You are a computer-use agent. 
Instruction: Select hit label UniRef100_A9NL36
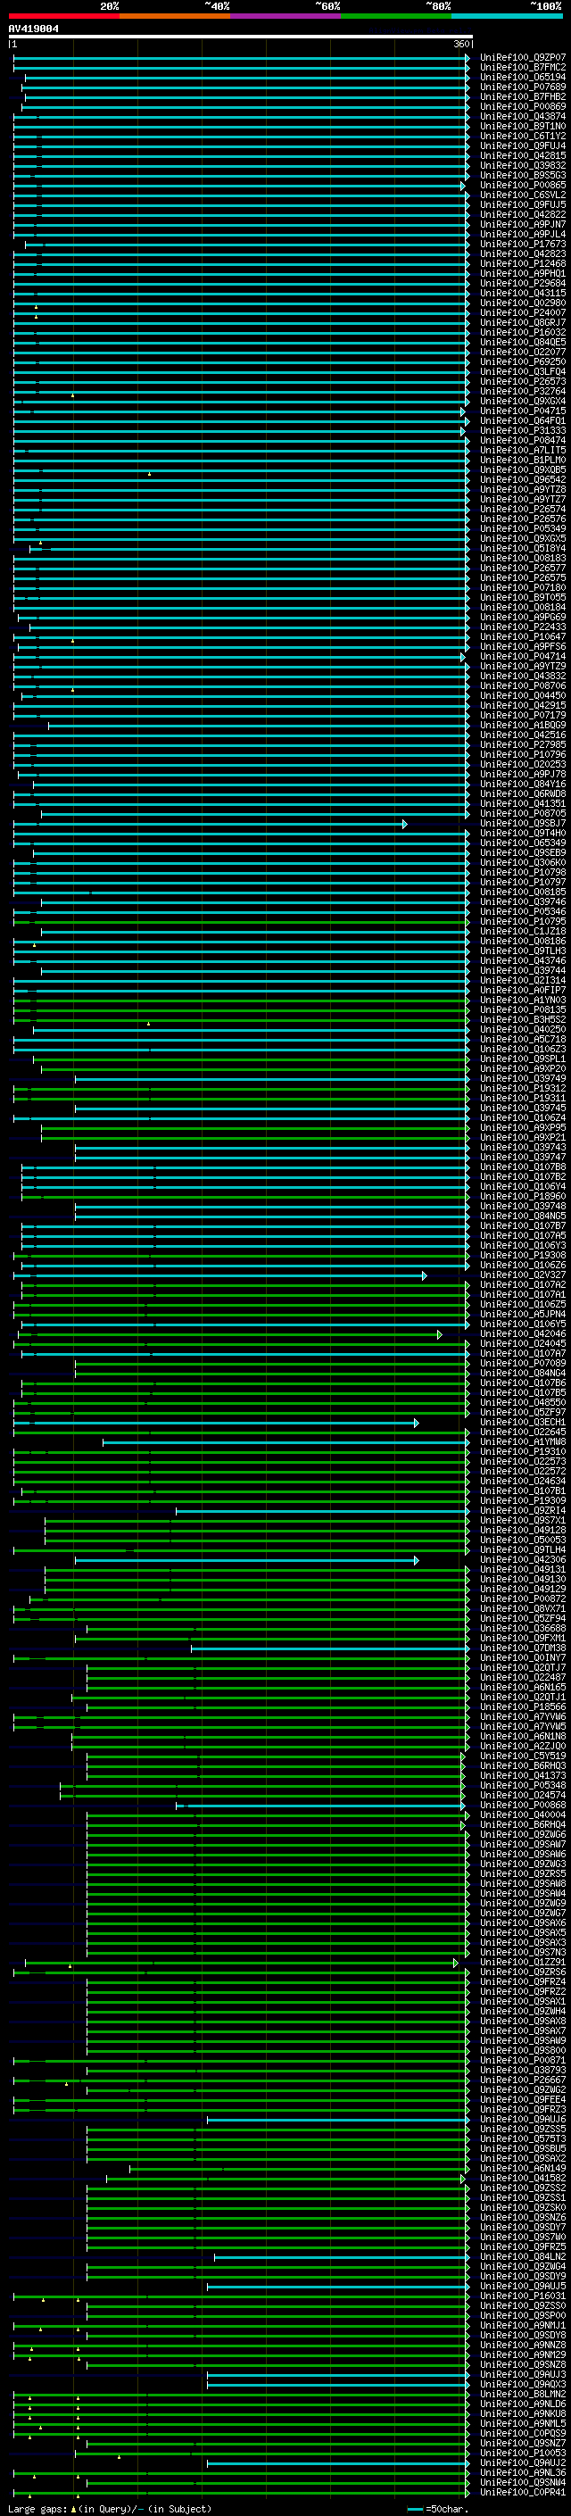(x=523, y=2472)
